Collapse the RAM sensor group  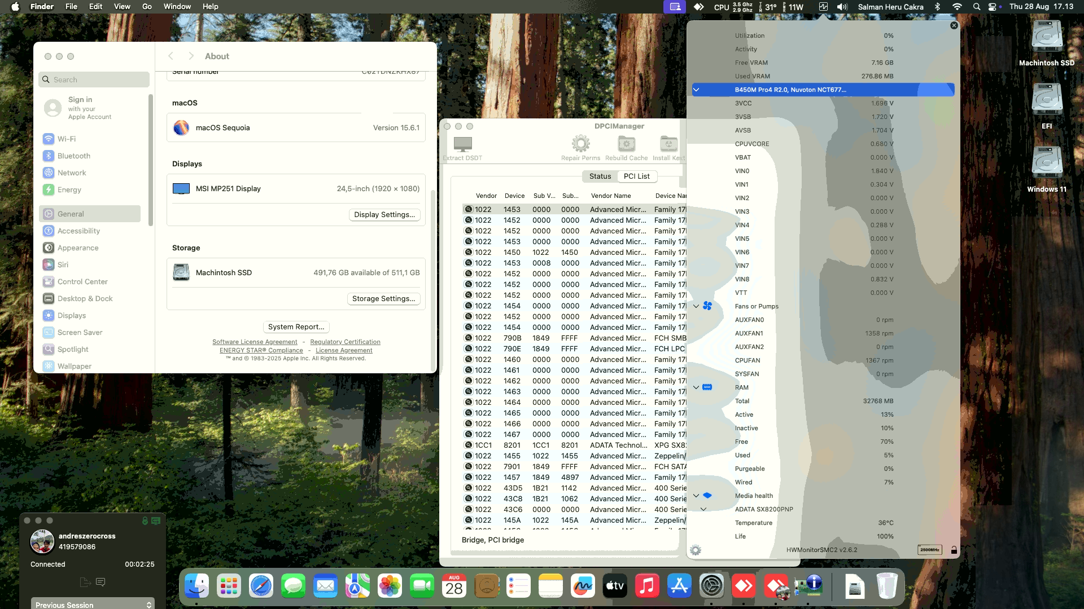[x=696, y=387]
